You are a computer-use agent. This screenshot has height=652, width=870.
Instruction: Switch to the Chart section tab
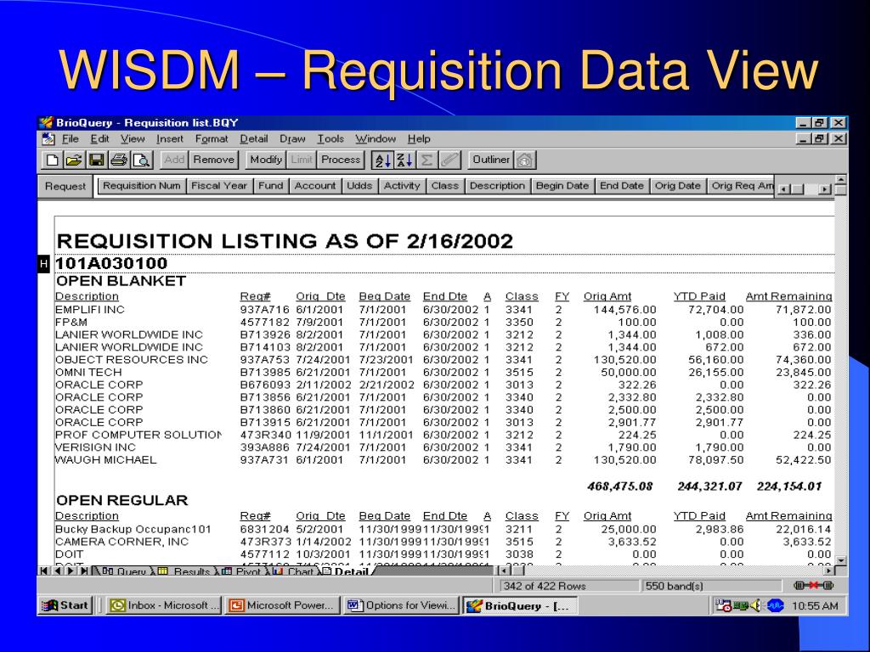click(295, 571)
